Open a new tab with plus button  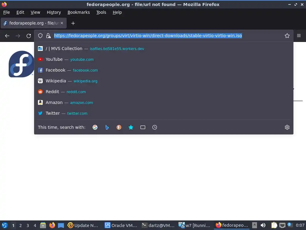[73, 23]
